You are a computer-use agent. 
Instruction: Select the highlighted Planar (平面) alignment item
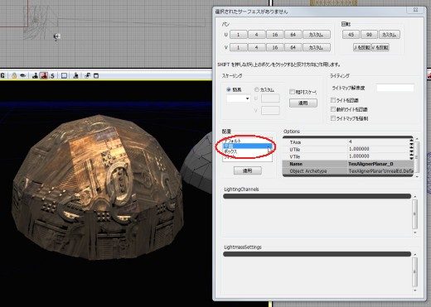tap(247, 146)
